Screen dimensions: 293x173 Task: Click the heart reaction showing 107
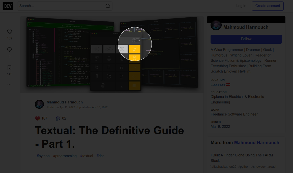[x=41, y=118]
